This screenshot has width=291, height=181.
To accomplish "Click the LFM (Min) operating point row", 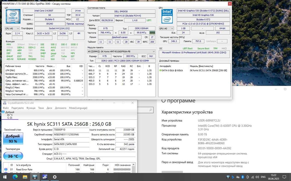I will point(44,70).
